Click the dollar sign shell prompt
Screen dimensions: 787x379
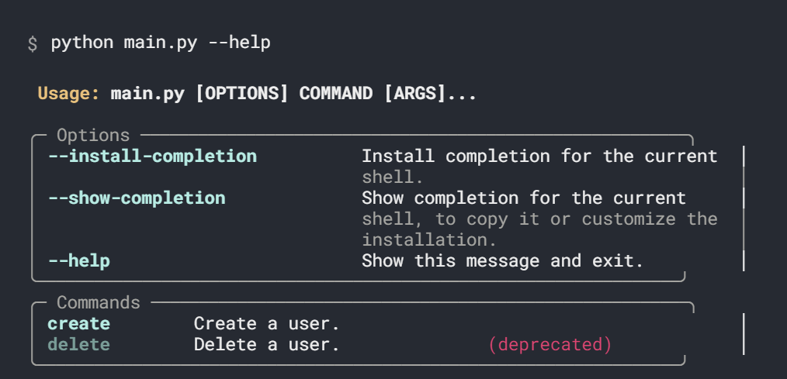point(32,43)
